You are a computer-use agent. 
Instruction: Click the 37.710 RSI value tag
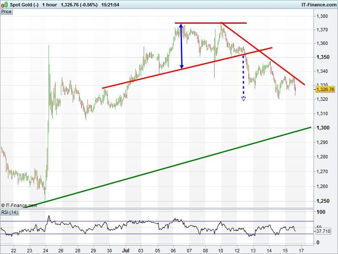323,231
